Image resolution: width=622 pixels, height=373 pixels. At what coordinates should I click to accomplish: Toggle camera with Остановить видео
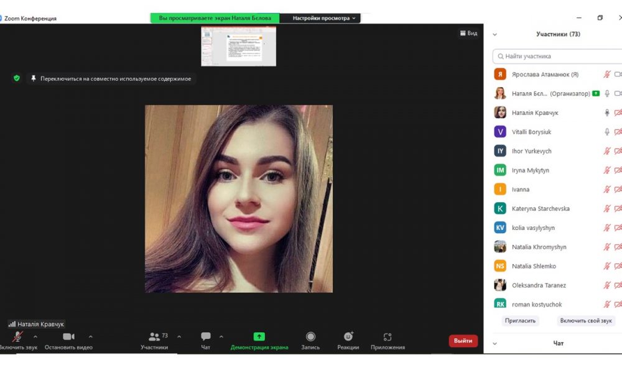pos(68,337)
